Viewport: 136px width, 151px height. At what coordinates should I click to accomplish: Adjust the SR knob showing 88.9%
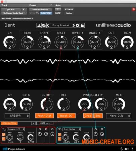pos(10,104)
